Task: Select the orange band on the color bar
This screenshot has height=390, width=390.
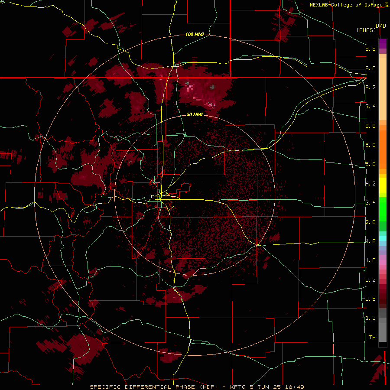Action: coord(383,150)
